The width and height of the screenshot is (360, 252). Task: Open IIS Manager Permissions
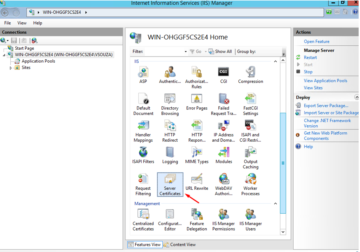coord(223,220)
